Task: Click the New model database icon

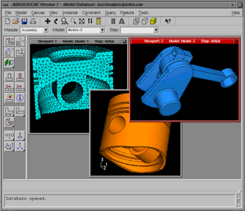Action: (7, 21)
